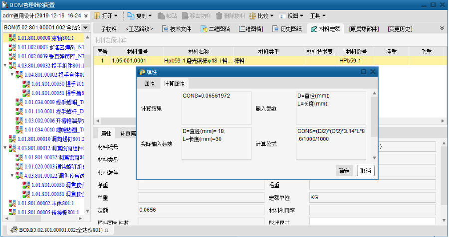Click the 取消 cancel button

[x=366, y=171]
